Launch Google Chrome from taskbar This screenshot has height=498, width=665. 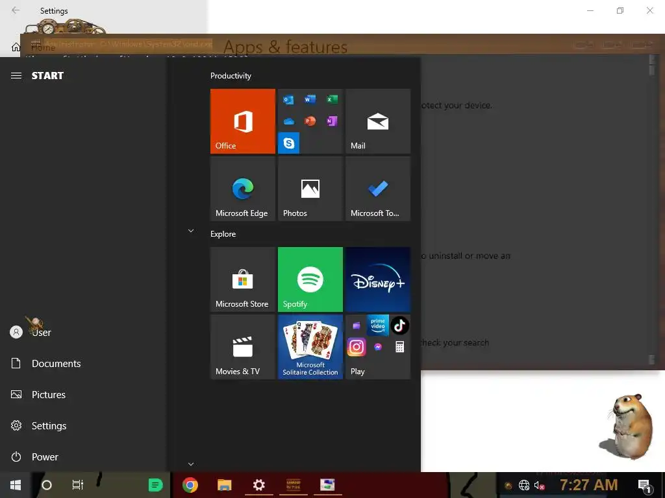tap(190, 485)
